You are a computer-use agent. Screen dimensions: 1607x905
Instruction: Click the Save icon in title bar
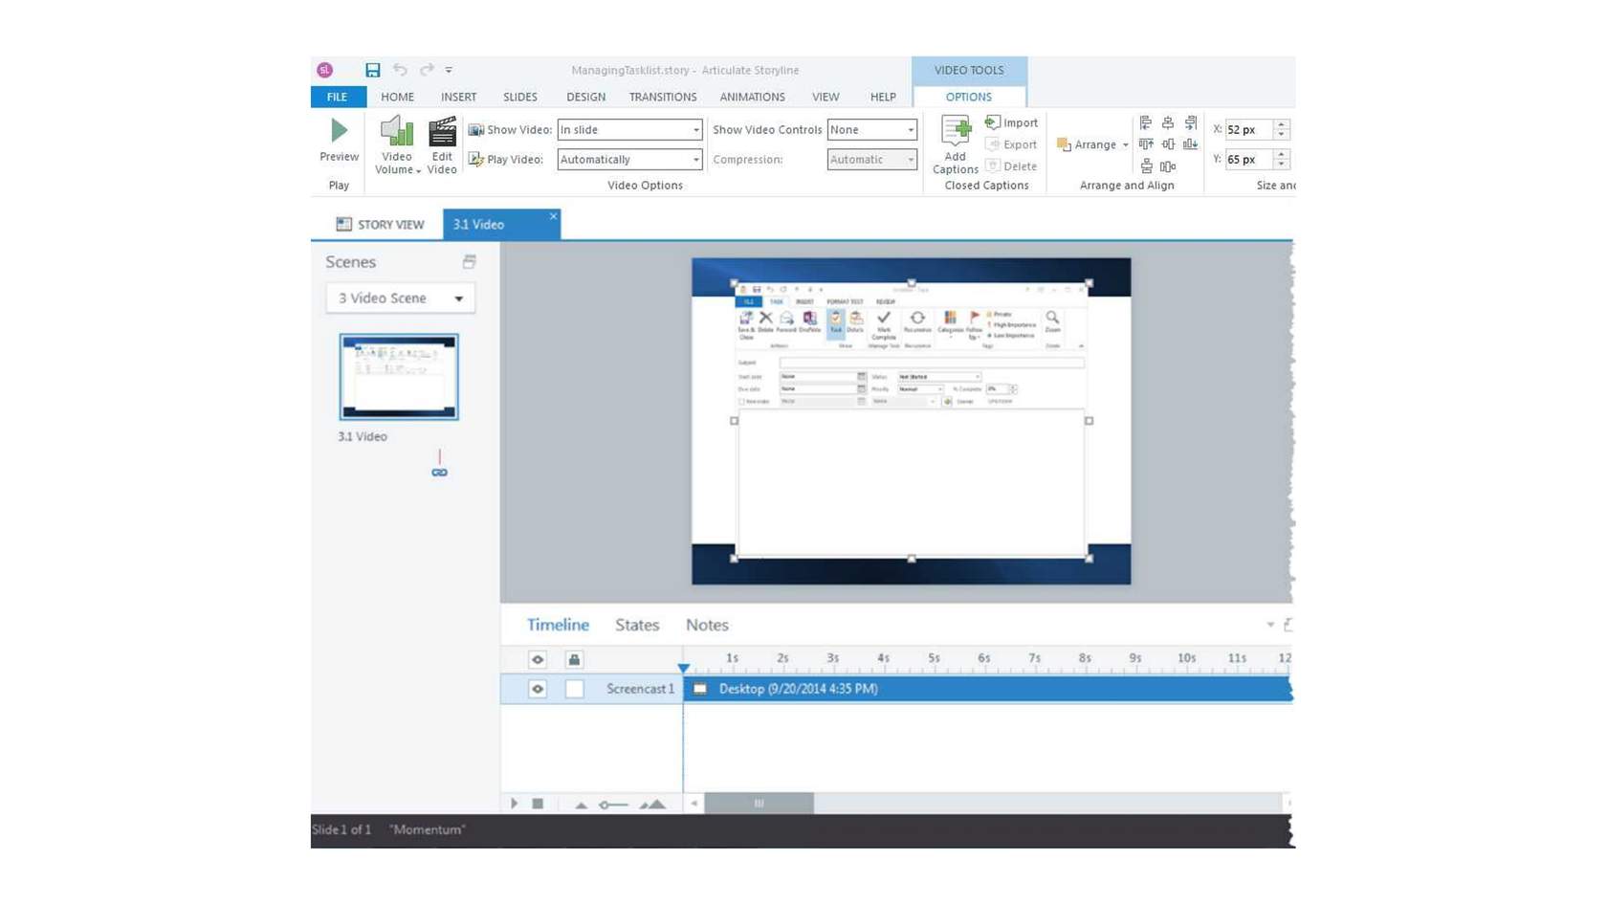point(372,70)
